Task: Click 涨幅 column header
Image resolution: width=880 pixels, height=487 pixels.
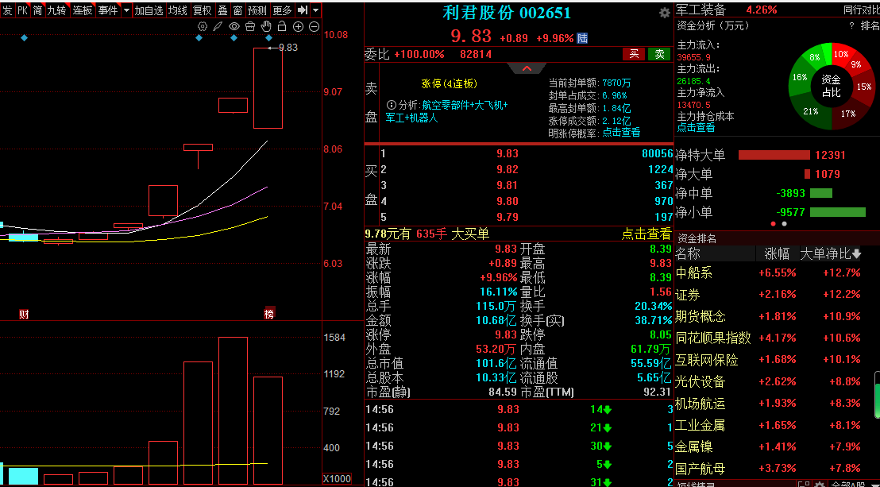Action: (x=778, y=254)
